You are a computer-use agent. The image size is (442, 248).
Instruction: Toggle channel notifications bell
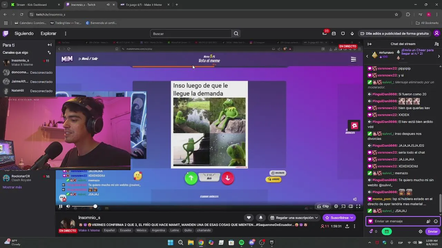point(261,218)
